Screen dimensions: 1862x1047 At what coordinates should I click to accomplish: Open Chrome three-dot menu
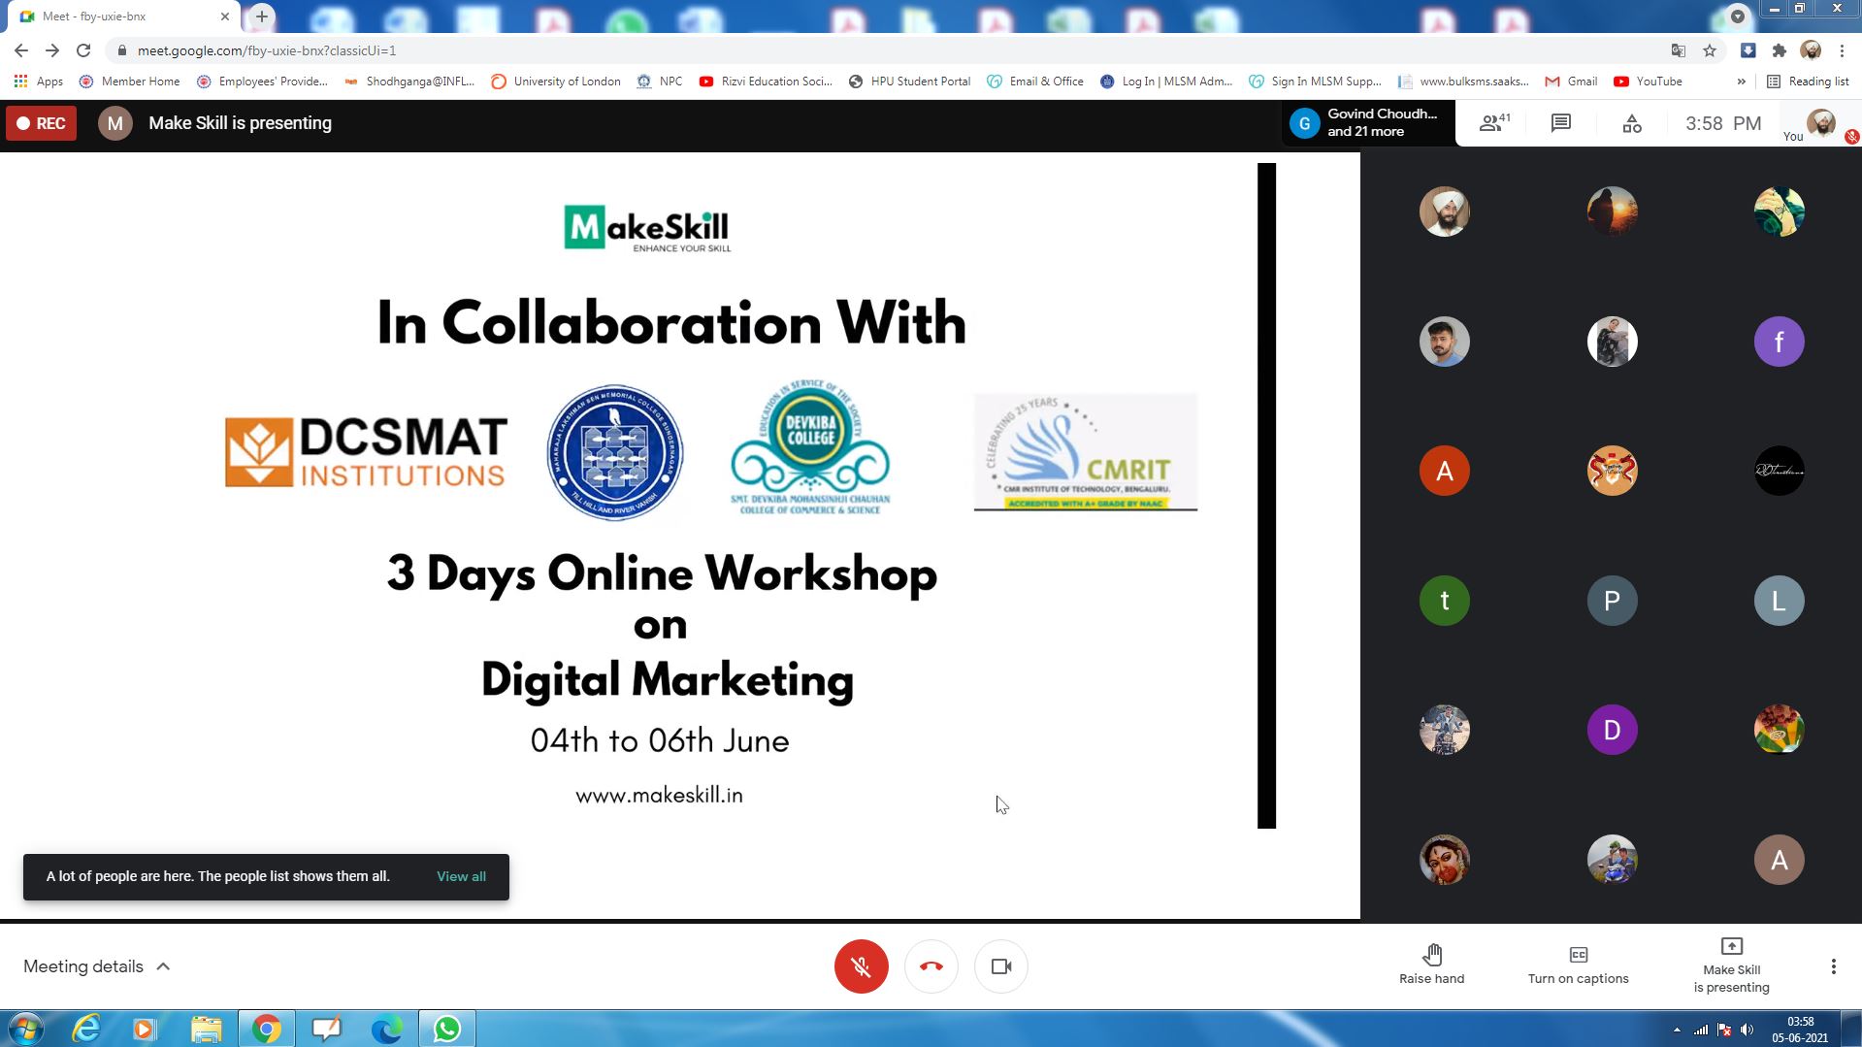[1842, 50]
